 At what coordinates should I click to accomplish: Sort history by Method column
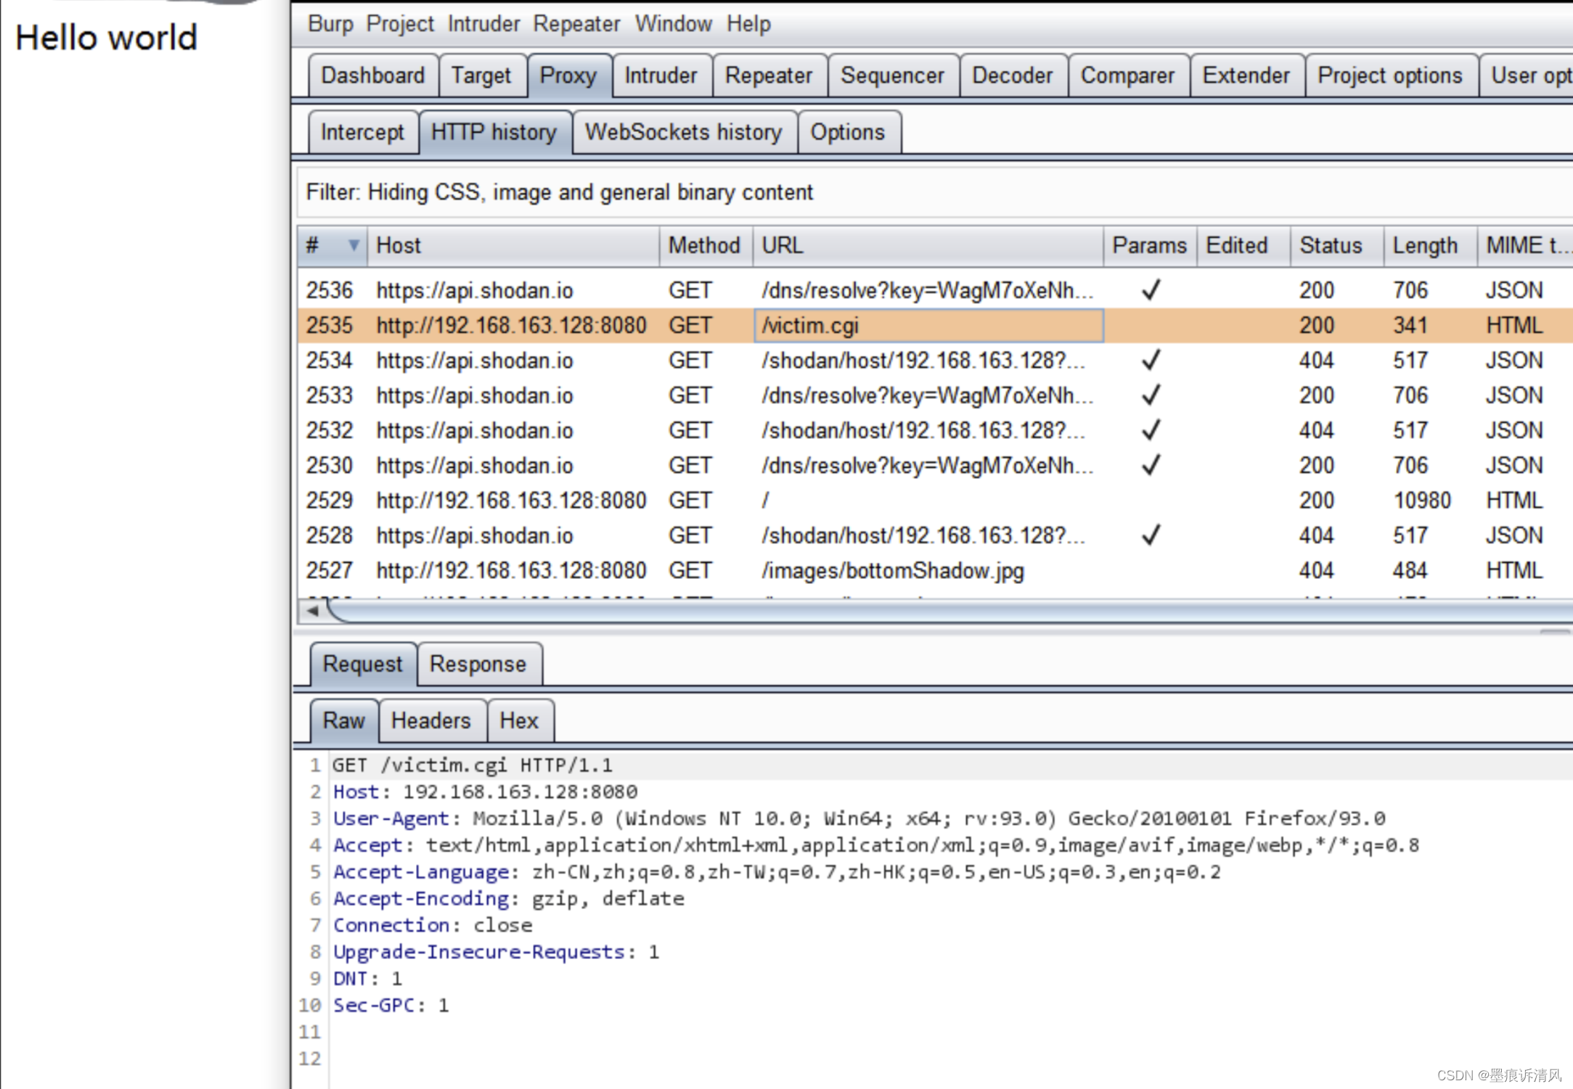coord(706,245)
